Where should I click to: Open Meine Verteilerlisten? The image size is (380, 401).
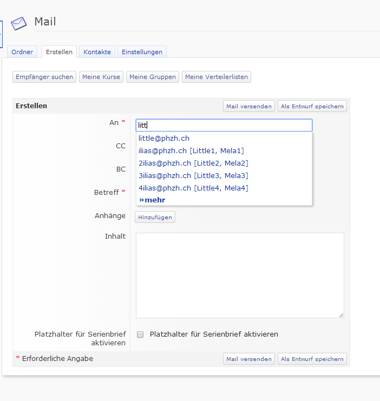pyautogui.click(x=216, y=77)
